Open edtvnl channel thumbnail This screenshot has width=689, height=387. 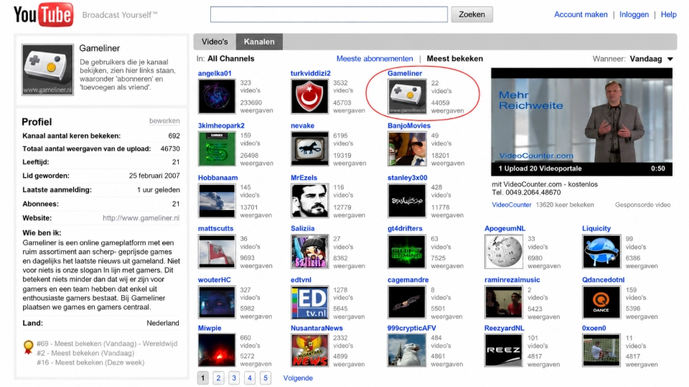pos(310,302)
